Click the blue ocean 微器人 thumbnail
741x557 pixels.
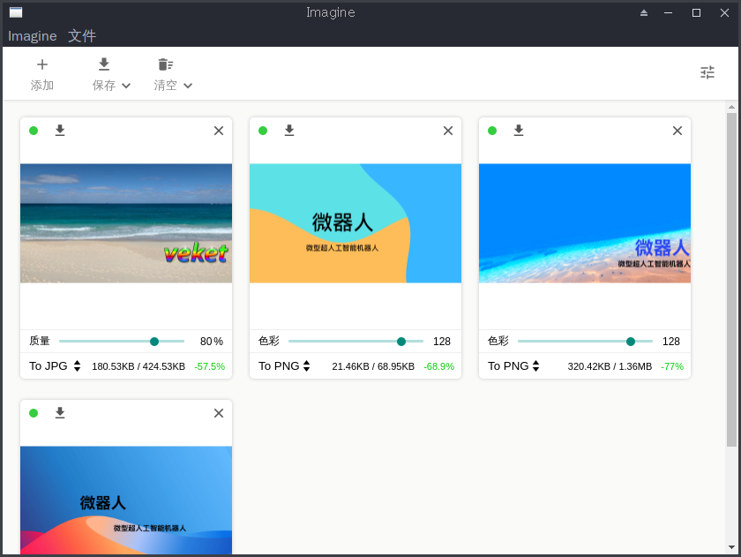[585, 223]
